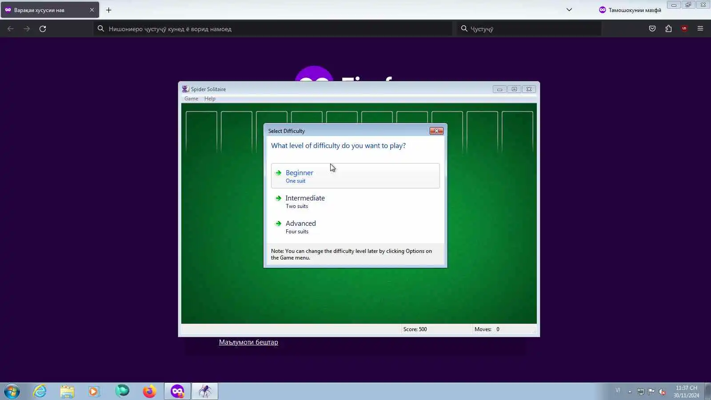
Task: Open the Windows Start menu
Action: 12,392
